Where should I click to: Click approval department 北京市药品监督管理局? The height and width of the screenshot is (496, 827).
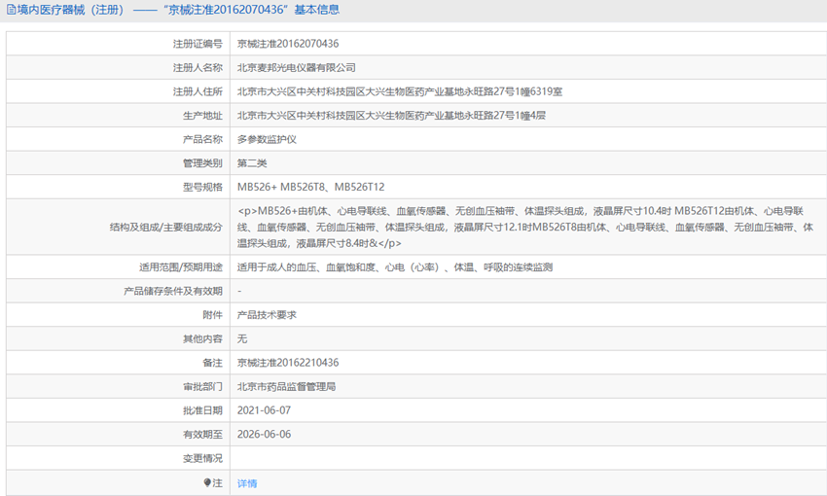tap(286, 386)
